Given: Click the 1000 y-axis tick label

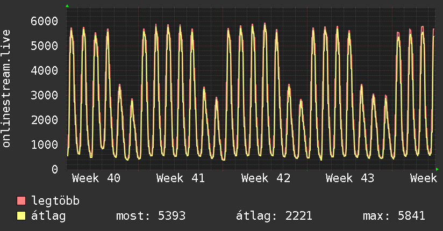Looking at the screenshot, I should tap(45, 145).
